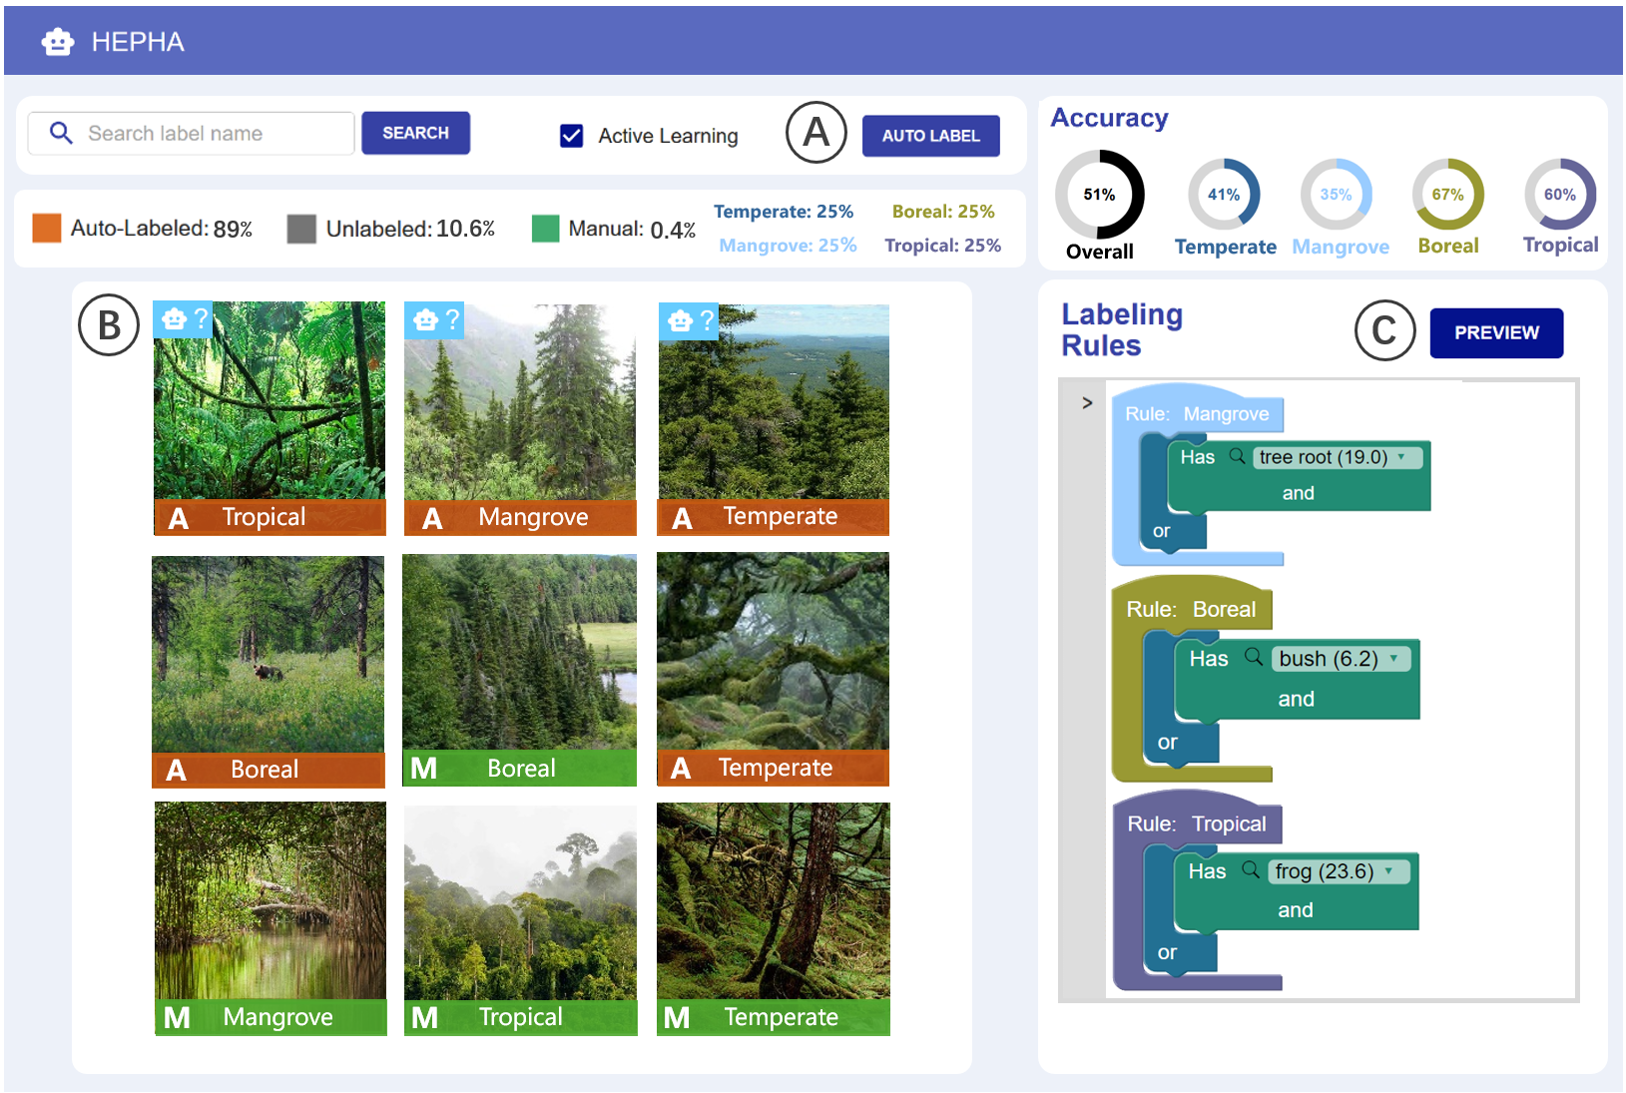1626x1093 pixels.
Task: Click search icon next to tree root
Action: (x=1237, y=456)
